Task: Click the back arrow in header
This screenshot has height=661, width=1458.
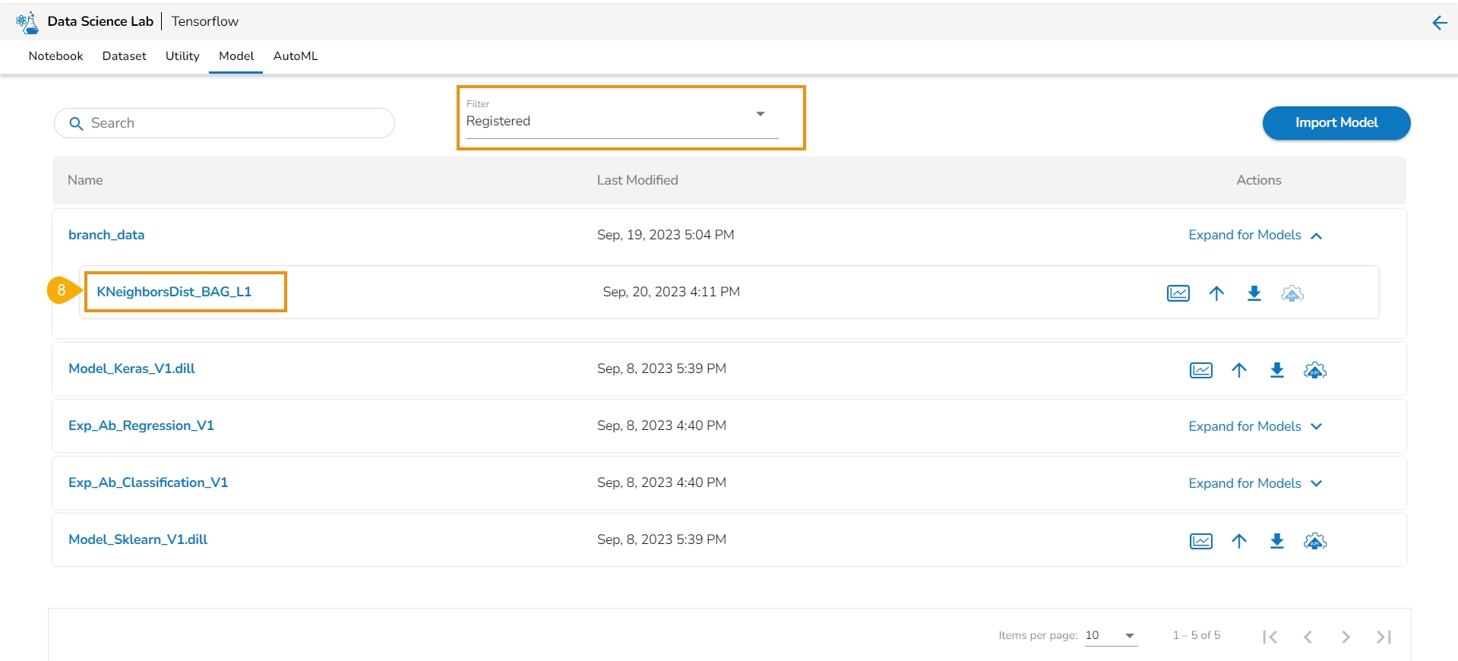Action: coord(1439,23)
